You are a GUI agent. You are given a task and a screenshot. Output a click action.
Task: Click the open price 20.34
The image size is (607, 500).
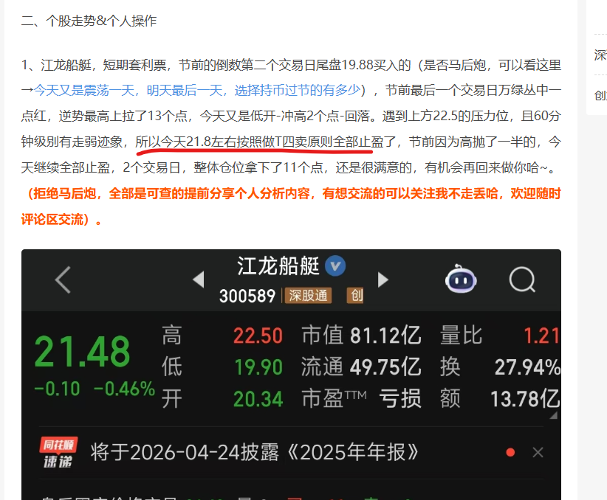[x=258, y=399]
